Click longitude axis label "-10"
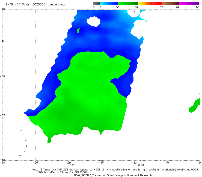Viewport: 202px width, 177px height. pos(134,163)
